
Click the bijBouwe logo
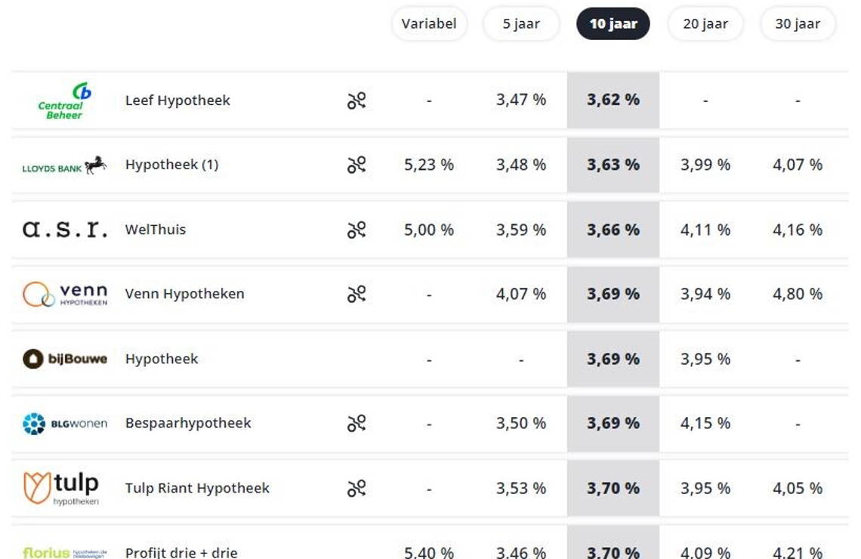tap(64, 359)
